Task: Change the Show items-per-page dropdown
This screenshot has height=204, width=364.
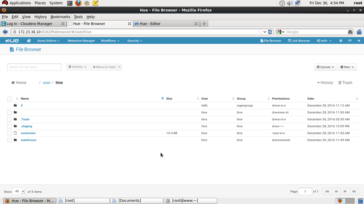Action: pos(19,191)
